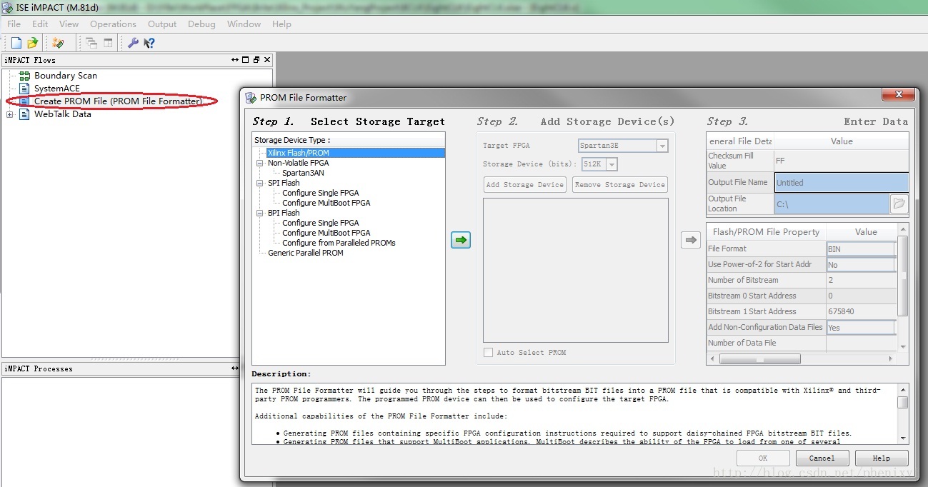Image resolution: width=928 pixels, height=487 pixels.
Task: Click the Output File Location field
Action: pyautogui.click(x=832, y=204)
